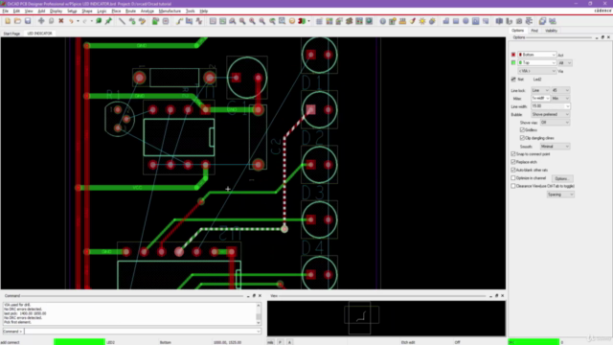Click the red X Delete tool
The height and width of the screenshot is (345, 613).
coord(61,21)
